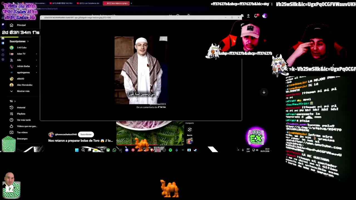Open Discord from taskbar

127,150
